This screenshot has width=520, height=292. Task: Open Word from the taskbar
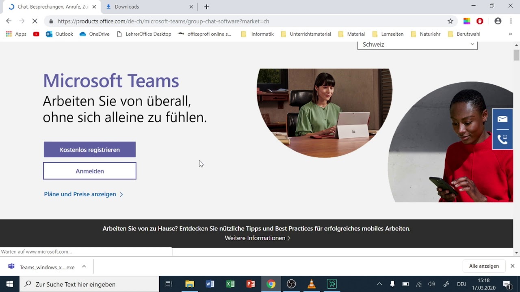click(x=210, y=284)
